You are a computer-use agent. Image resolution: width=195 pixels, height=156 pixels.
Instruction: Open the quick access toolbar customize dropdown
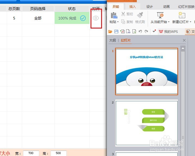click(154, 31)
